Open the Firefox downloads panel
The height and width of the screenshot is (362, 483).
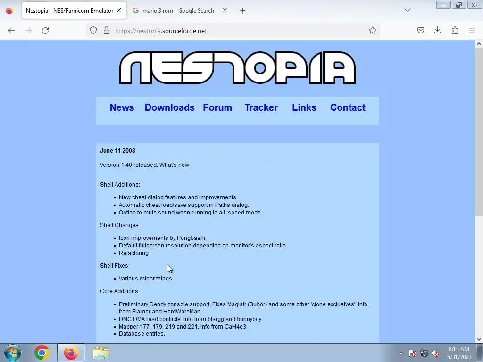click(437, 30)
